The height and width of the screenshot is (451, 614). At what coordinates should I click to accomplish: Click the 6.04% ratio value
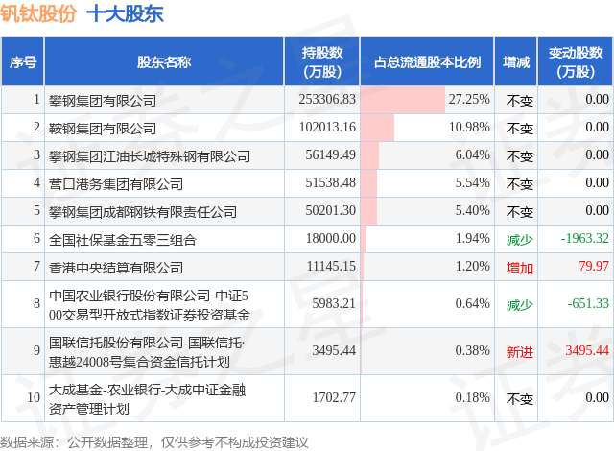473,154
